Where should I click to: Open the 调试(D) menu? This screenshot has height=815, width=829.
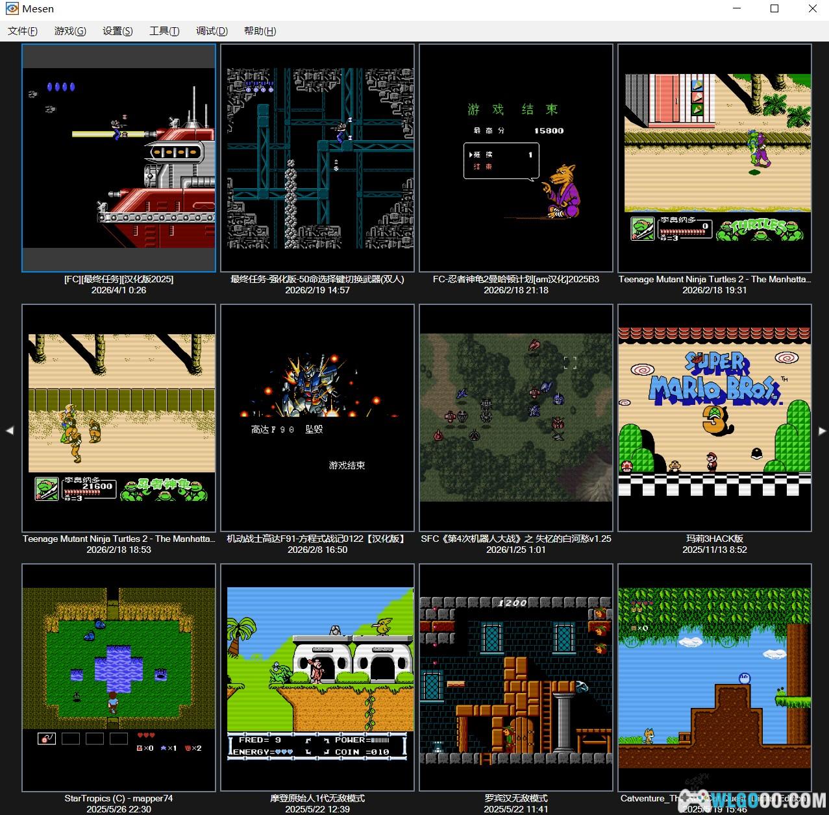pyautogui.click(x=212, y=31)
